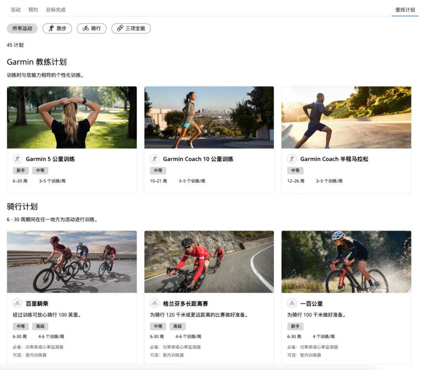Click the running icon beside Garmin Coach 10 公里训练
The height and width of the screenshot is (370, 425).
[x=155, y=159]
